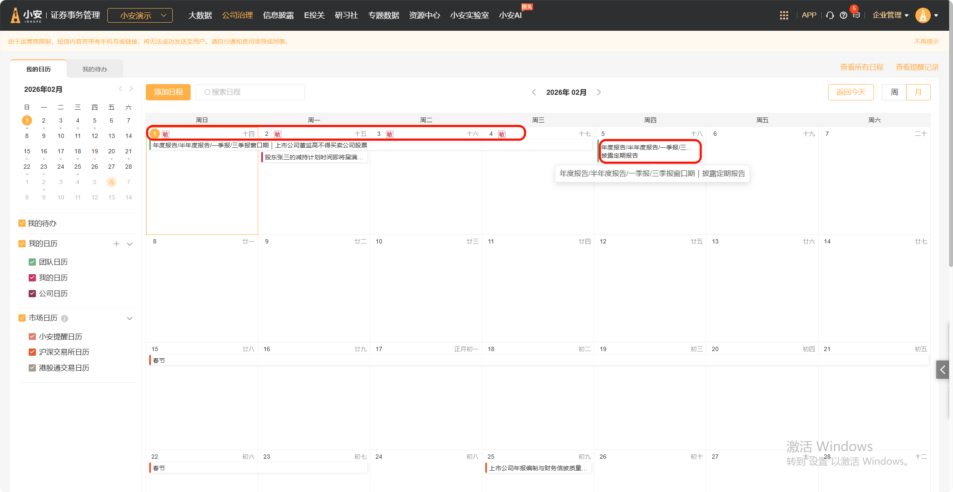Click the 搜索日程 search field
The image size is (953, 492).
250,92
